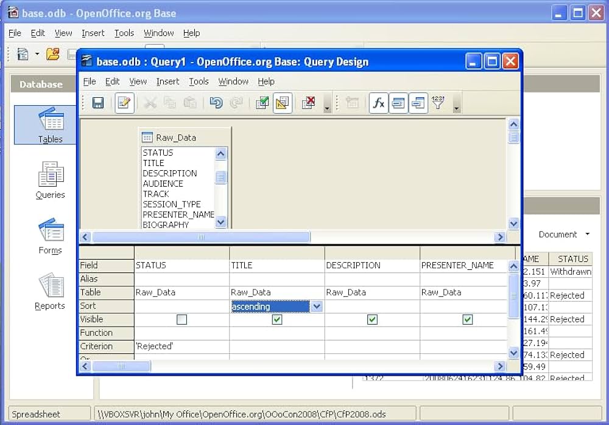
Task: Open the Forms section in Database pane
Action: coord(50,237)
